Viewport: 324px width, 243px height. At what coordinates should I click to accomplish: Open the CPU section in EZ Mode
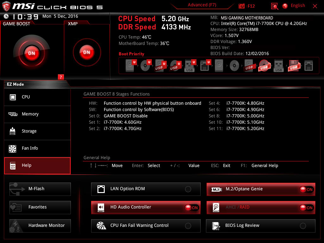37,97
